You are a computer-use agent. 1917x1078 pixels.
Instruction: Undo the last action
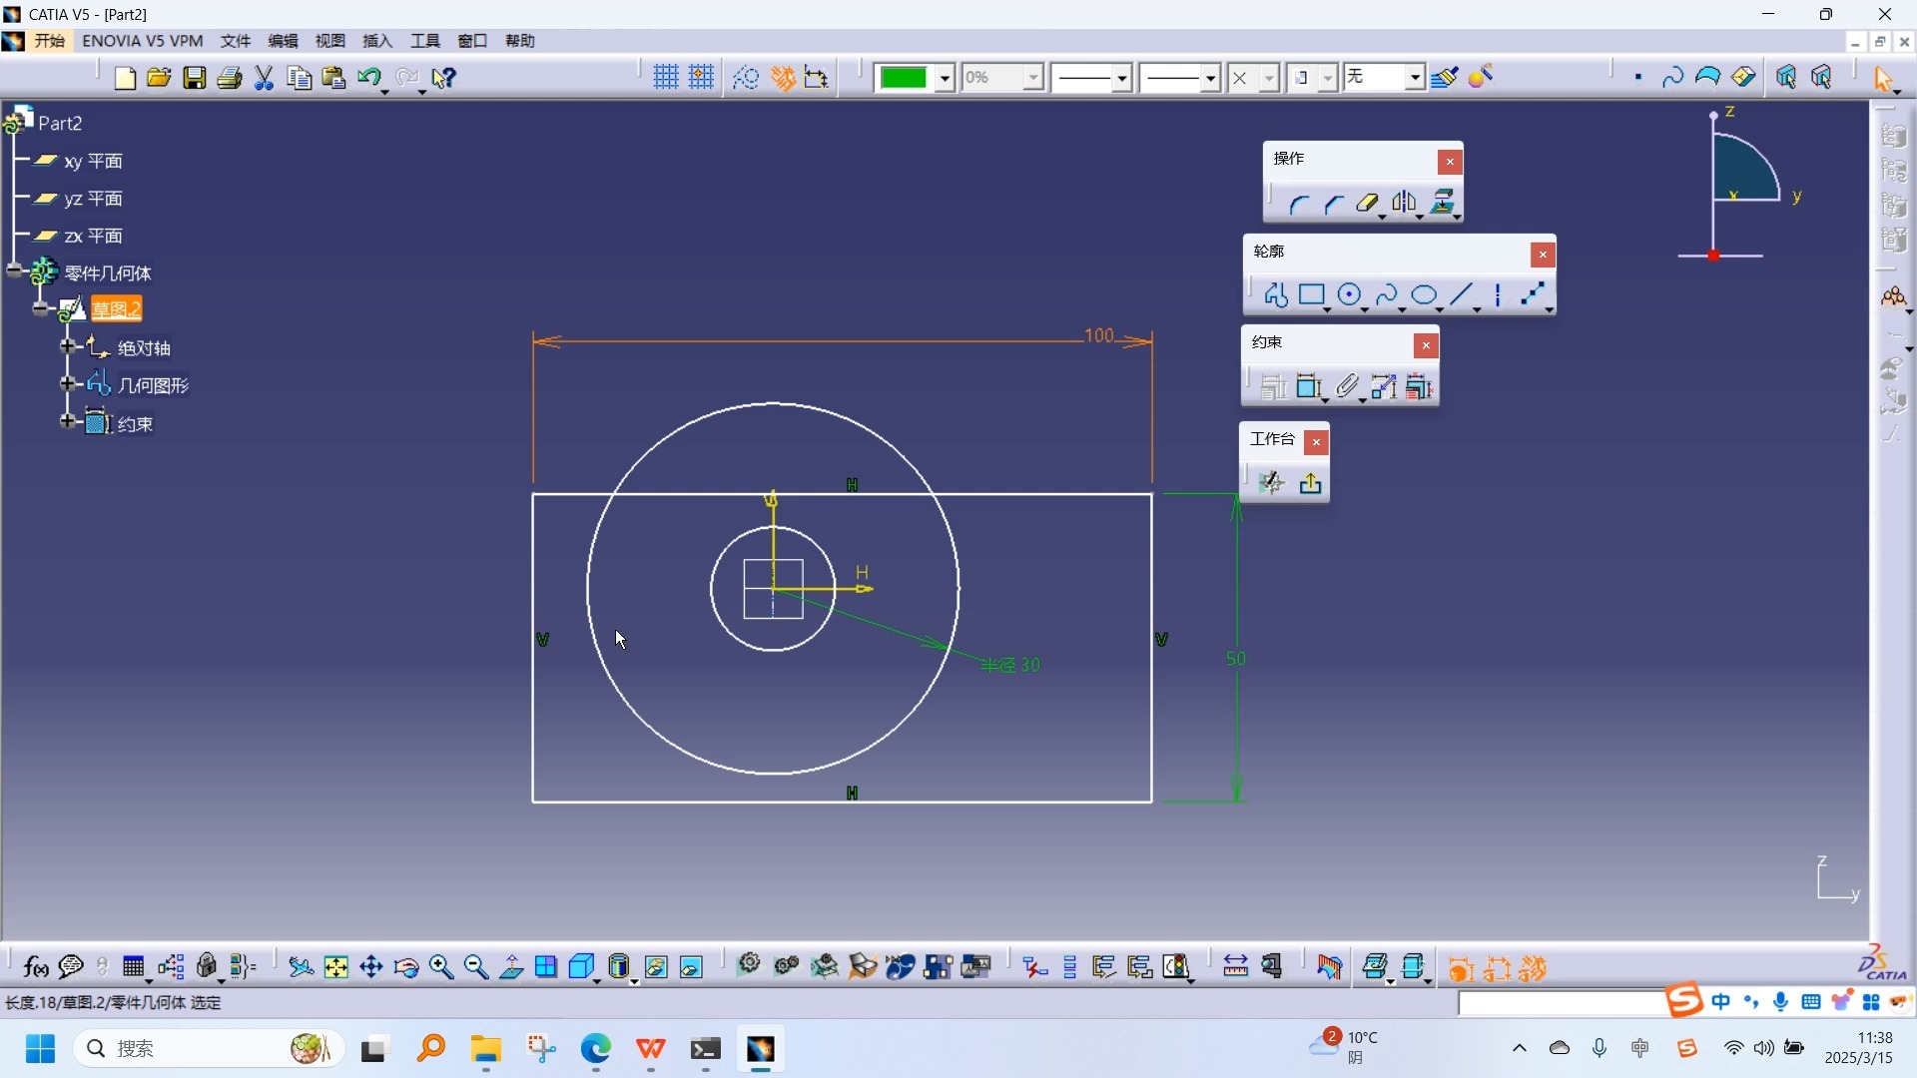click(370, 78)
